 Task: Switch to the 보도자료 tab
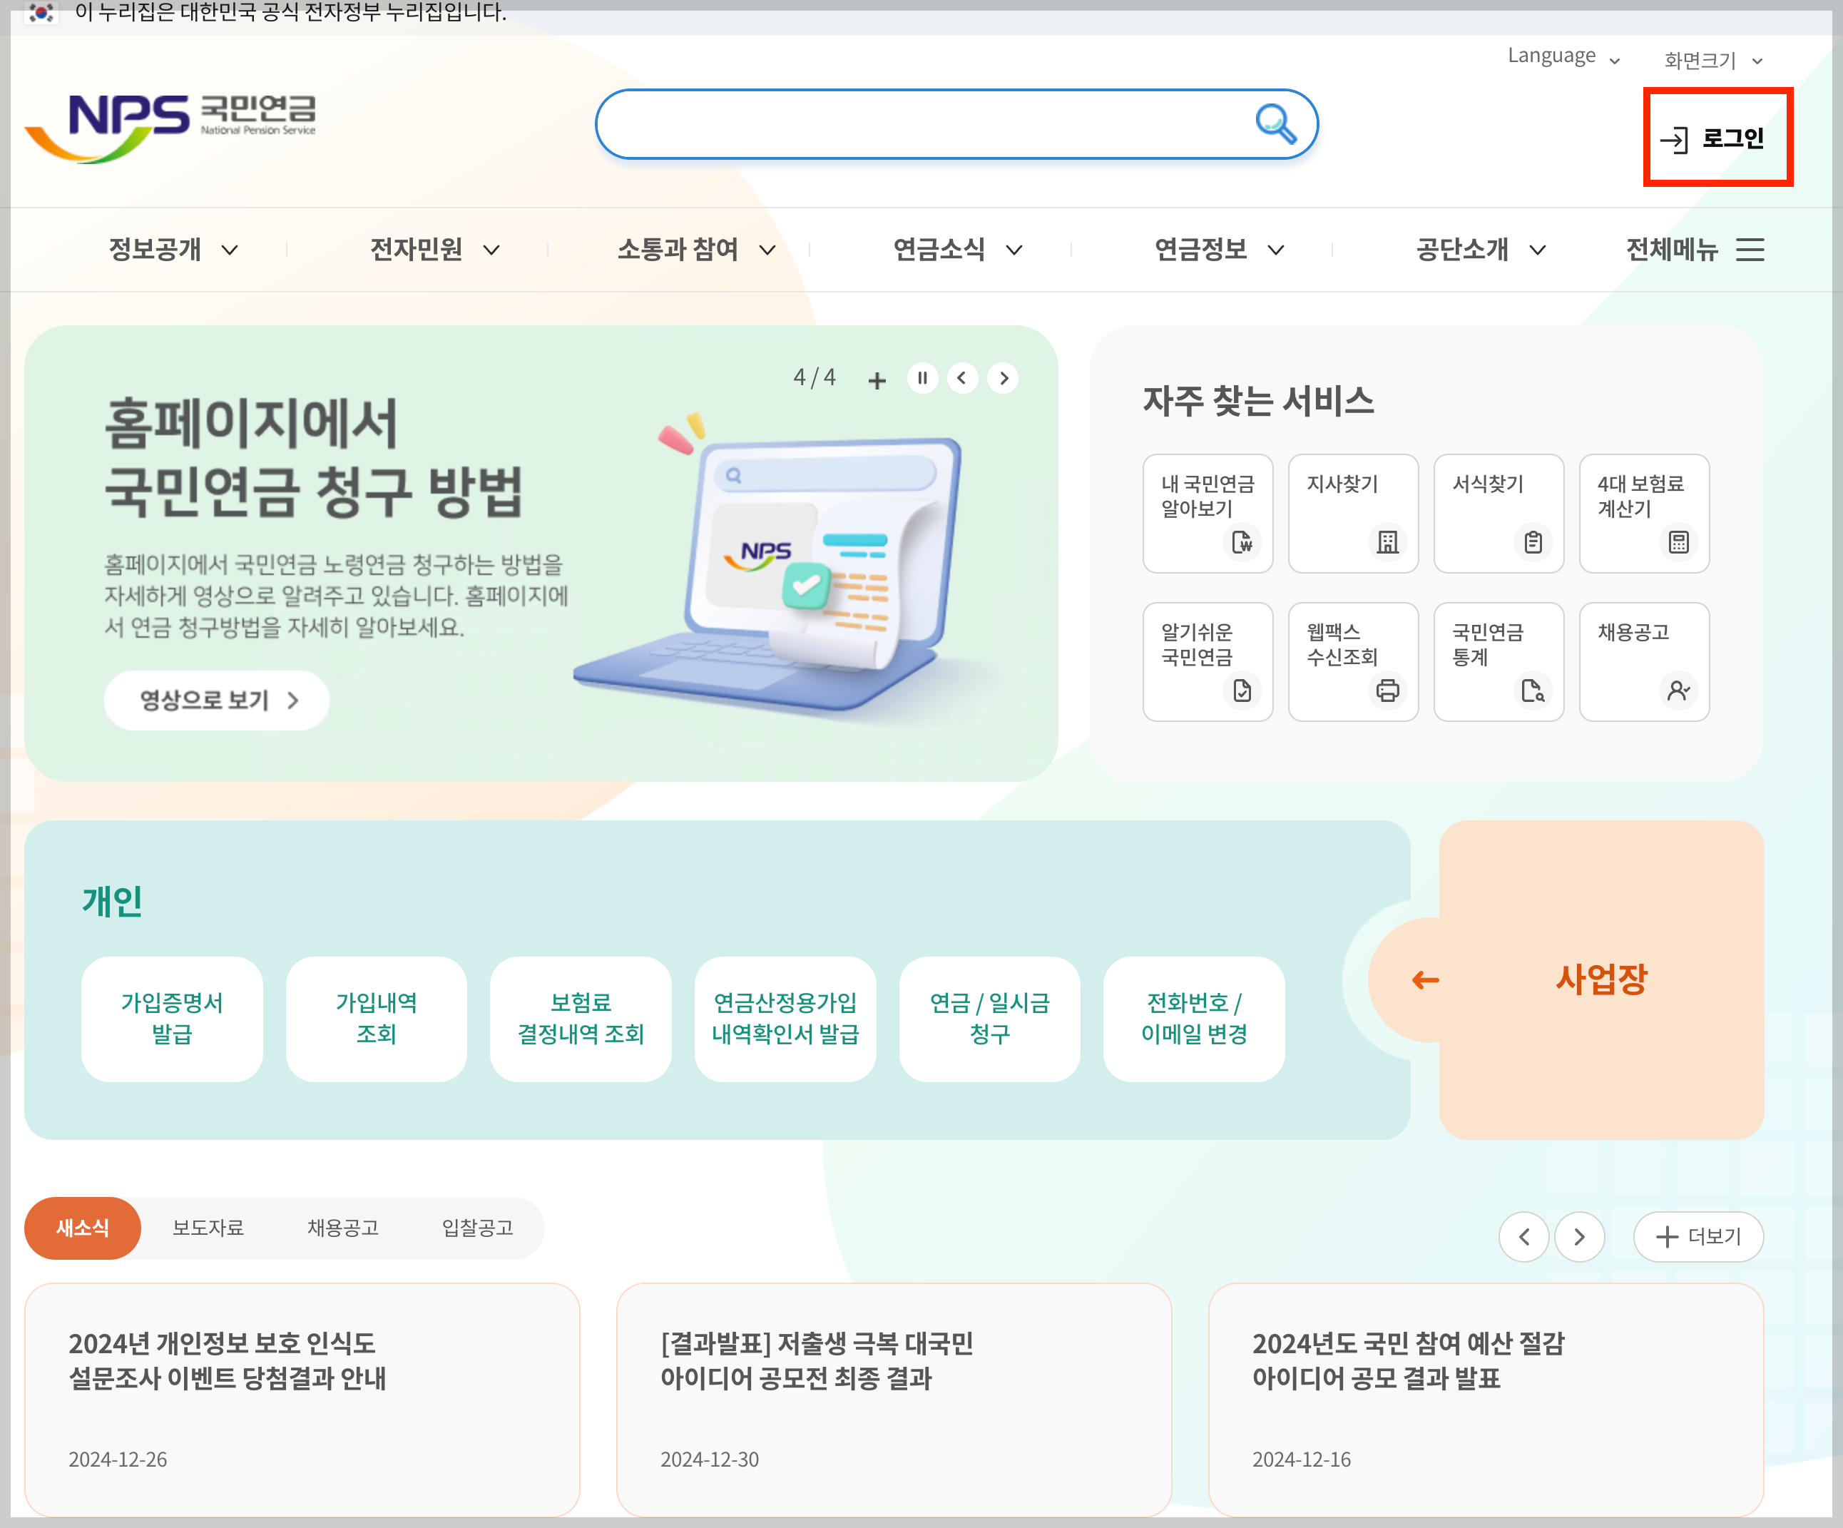click(x=208, y=1228)
